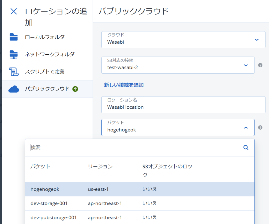Image resolution: width=269 pixels, height=224 pixels.
Task: Close the ロケーションの追加 panel with the X icon
Action: coord(14,12)
